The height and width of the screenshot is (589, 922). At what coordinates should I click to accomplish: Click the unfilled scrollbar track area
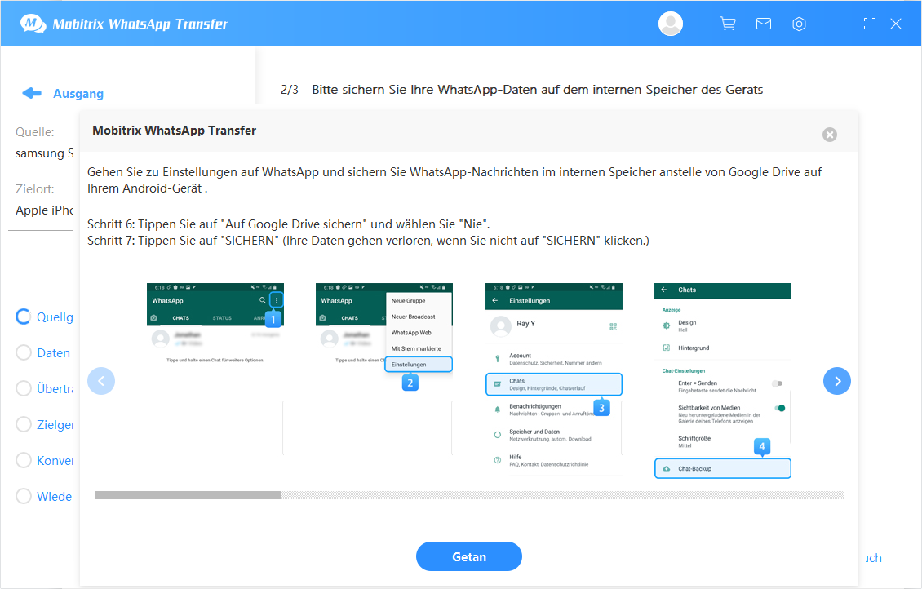[x=562, y=495]
